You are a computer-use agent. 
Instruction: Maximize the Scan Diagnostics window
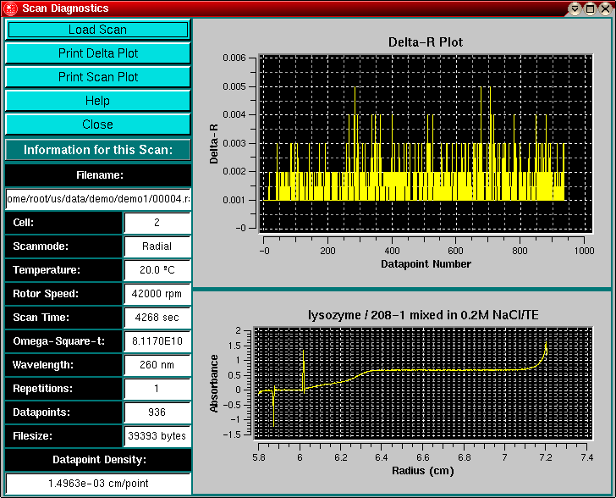(x=590, y=8)
